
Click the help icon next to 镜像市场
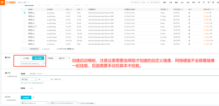click(69, 58)
